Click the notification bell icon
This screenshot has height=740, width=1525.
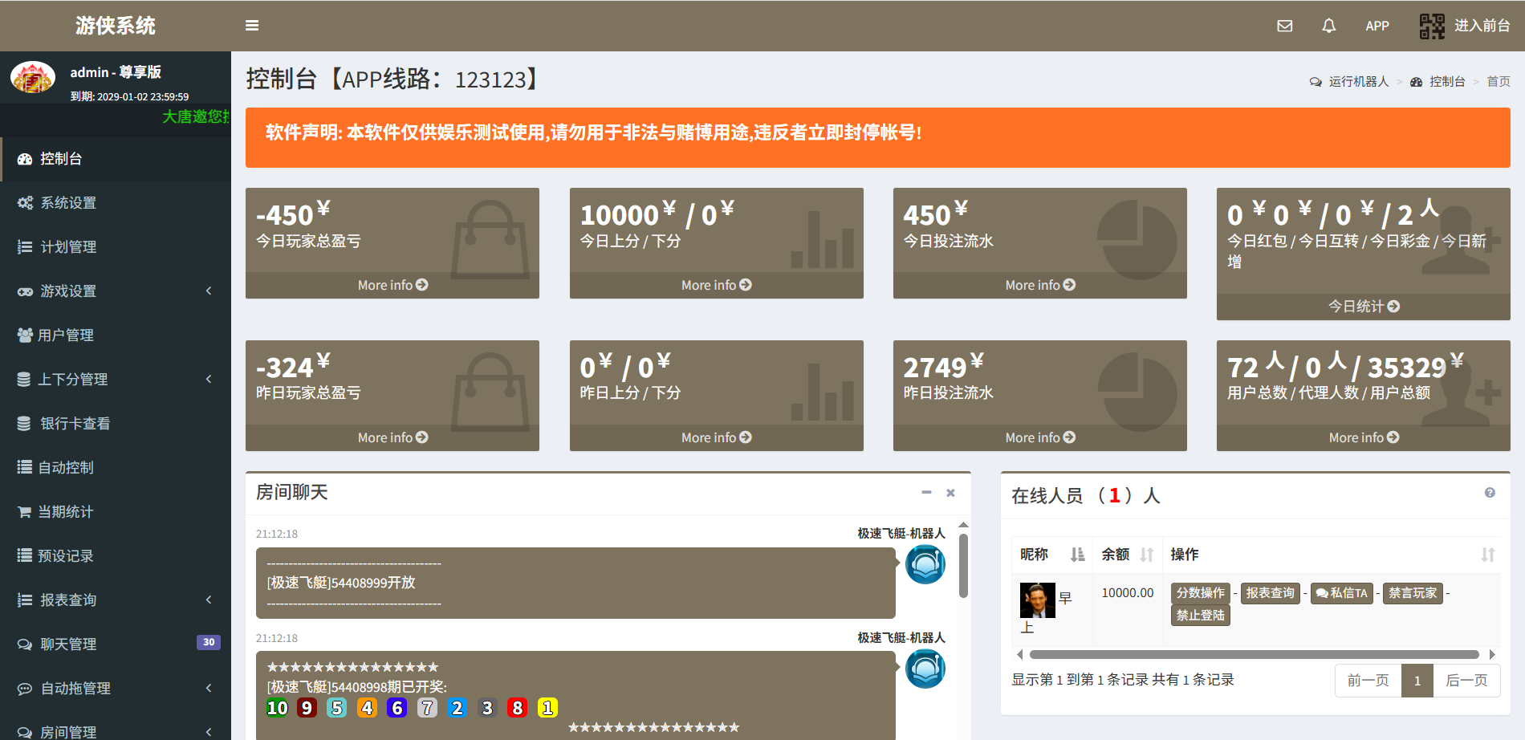(1328, 26)
